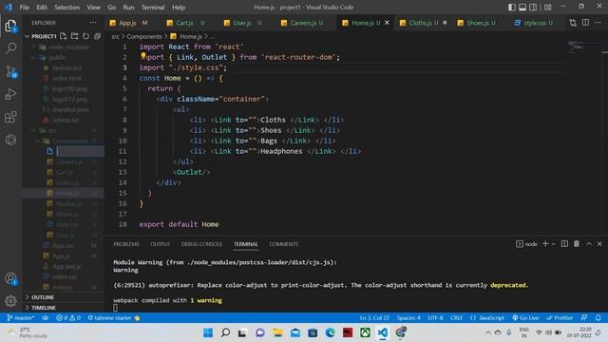
Task: Click Prettier in status bar
Action: coord(560,317)
